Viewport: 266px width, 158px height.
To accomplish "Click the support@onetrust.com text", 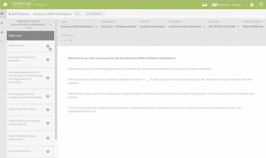I will coord(82,111).
